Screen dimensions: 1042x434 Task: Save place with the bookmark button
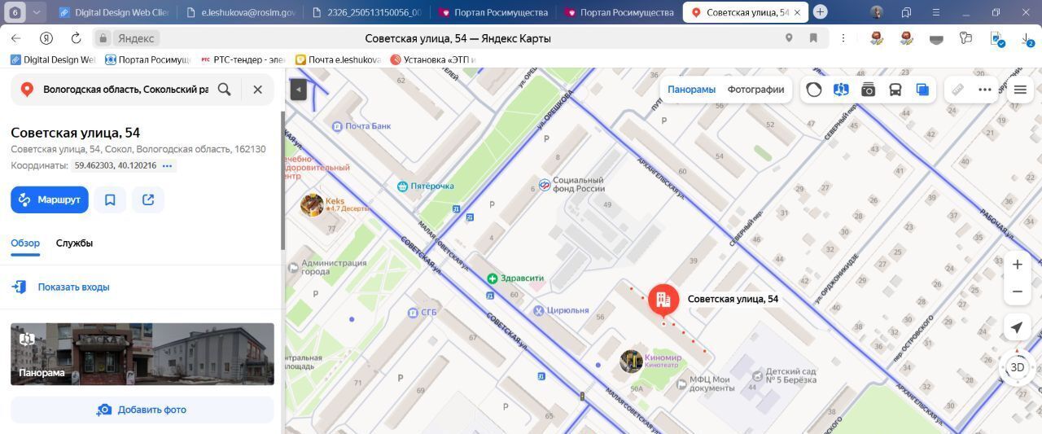click(110, 199)
